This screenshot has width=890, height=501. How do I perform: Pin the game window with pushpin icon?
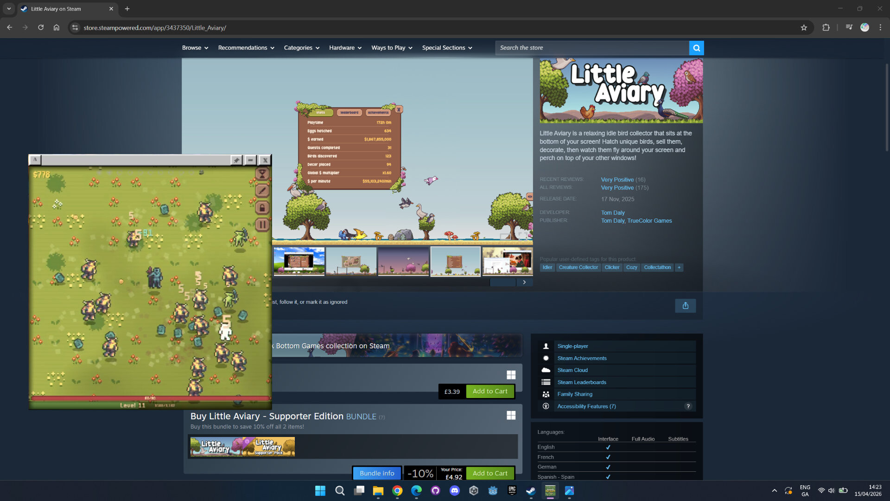tap(236, 160)
